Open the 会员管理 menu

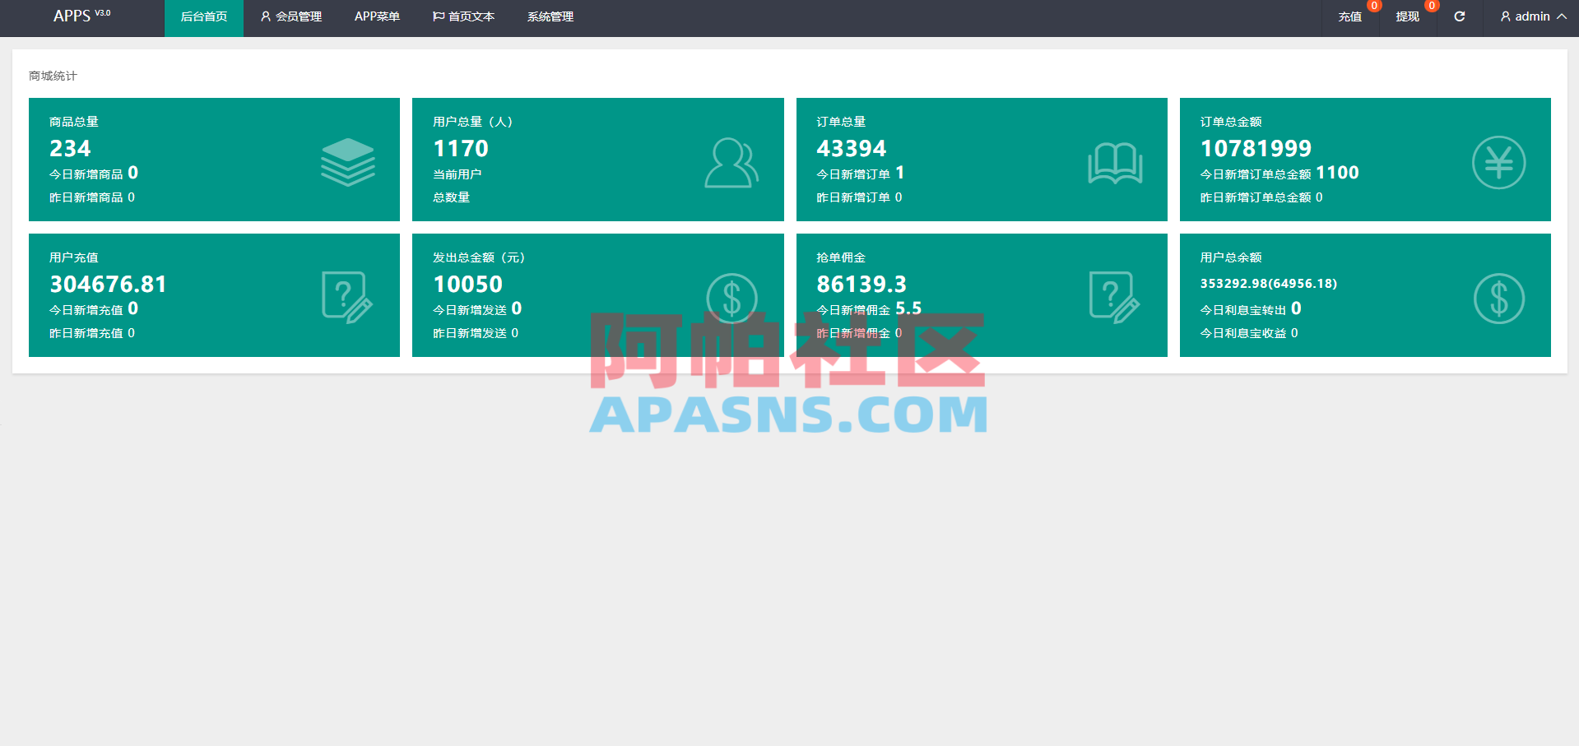[290, 16]
